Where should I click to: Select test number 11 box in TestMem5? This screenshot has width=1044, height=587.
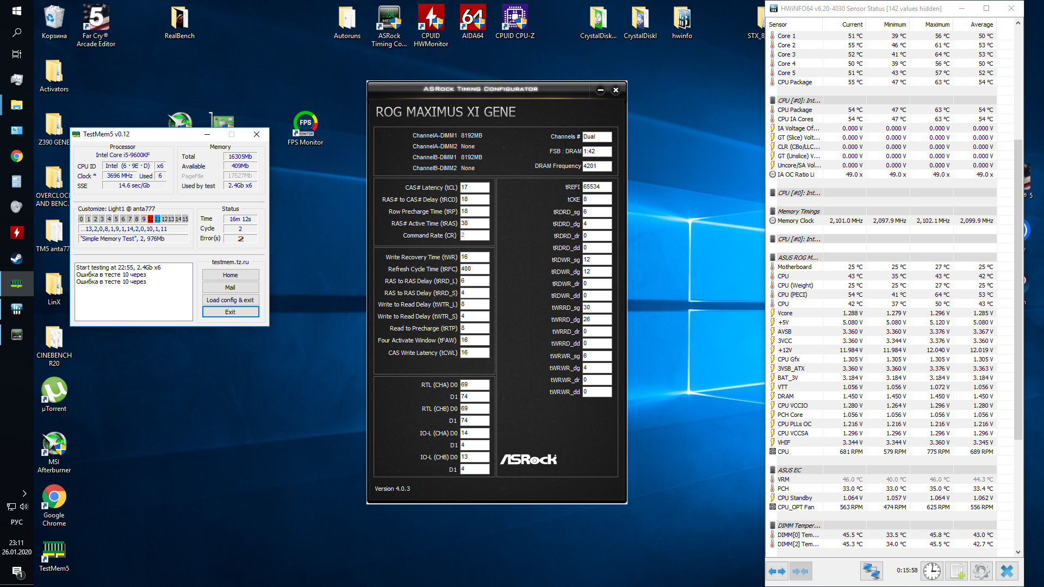tap(157, 219)
